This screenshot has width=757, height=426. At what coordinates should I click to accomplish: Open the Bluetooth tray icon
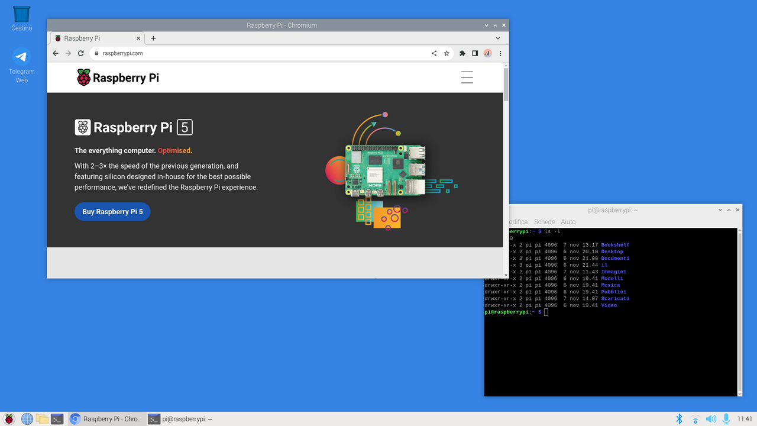tap(680, 419)
